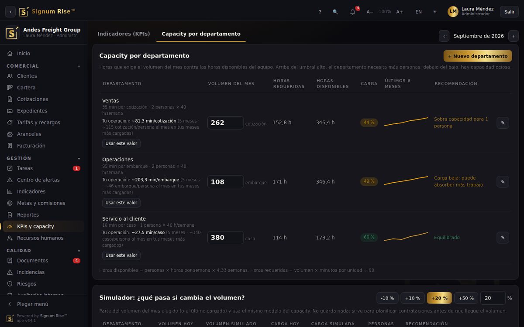Image resolution: width=524 pixels, height=327 pixels.
Task: Open Clientes in sidebar
Action: (44, 76)
